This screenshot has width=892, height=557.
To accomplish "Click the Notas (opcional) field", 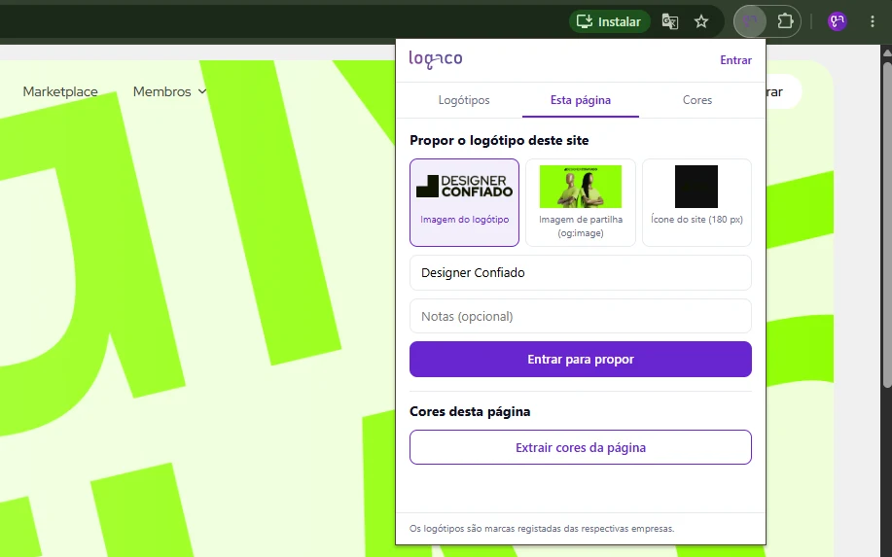I will click(x=581, y=316).
